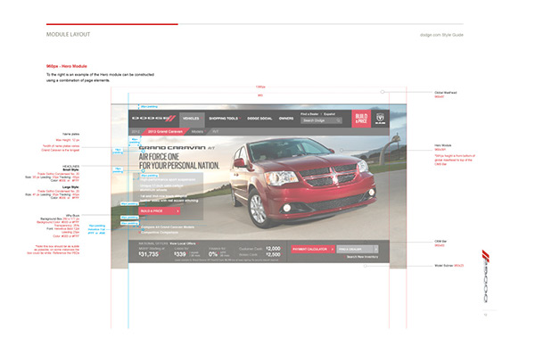Click the Compare All Grand Caravan Models link
The width and height of the screenshot is (535, 346).
168,227
